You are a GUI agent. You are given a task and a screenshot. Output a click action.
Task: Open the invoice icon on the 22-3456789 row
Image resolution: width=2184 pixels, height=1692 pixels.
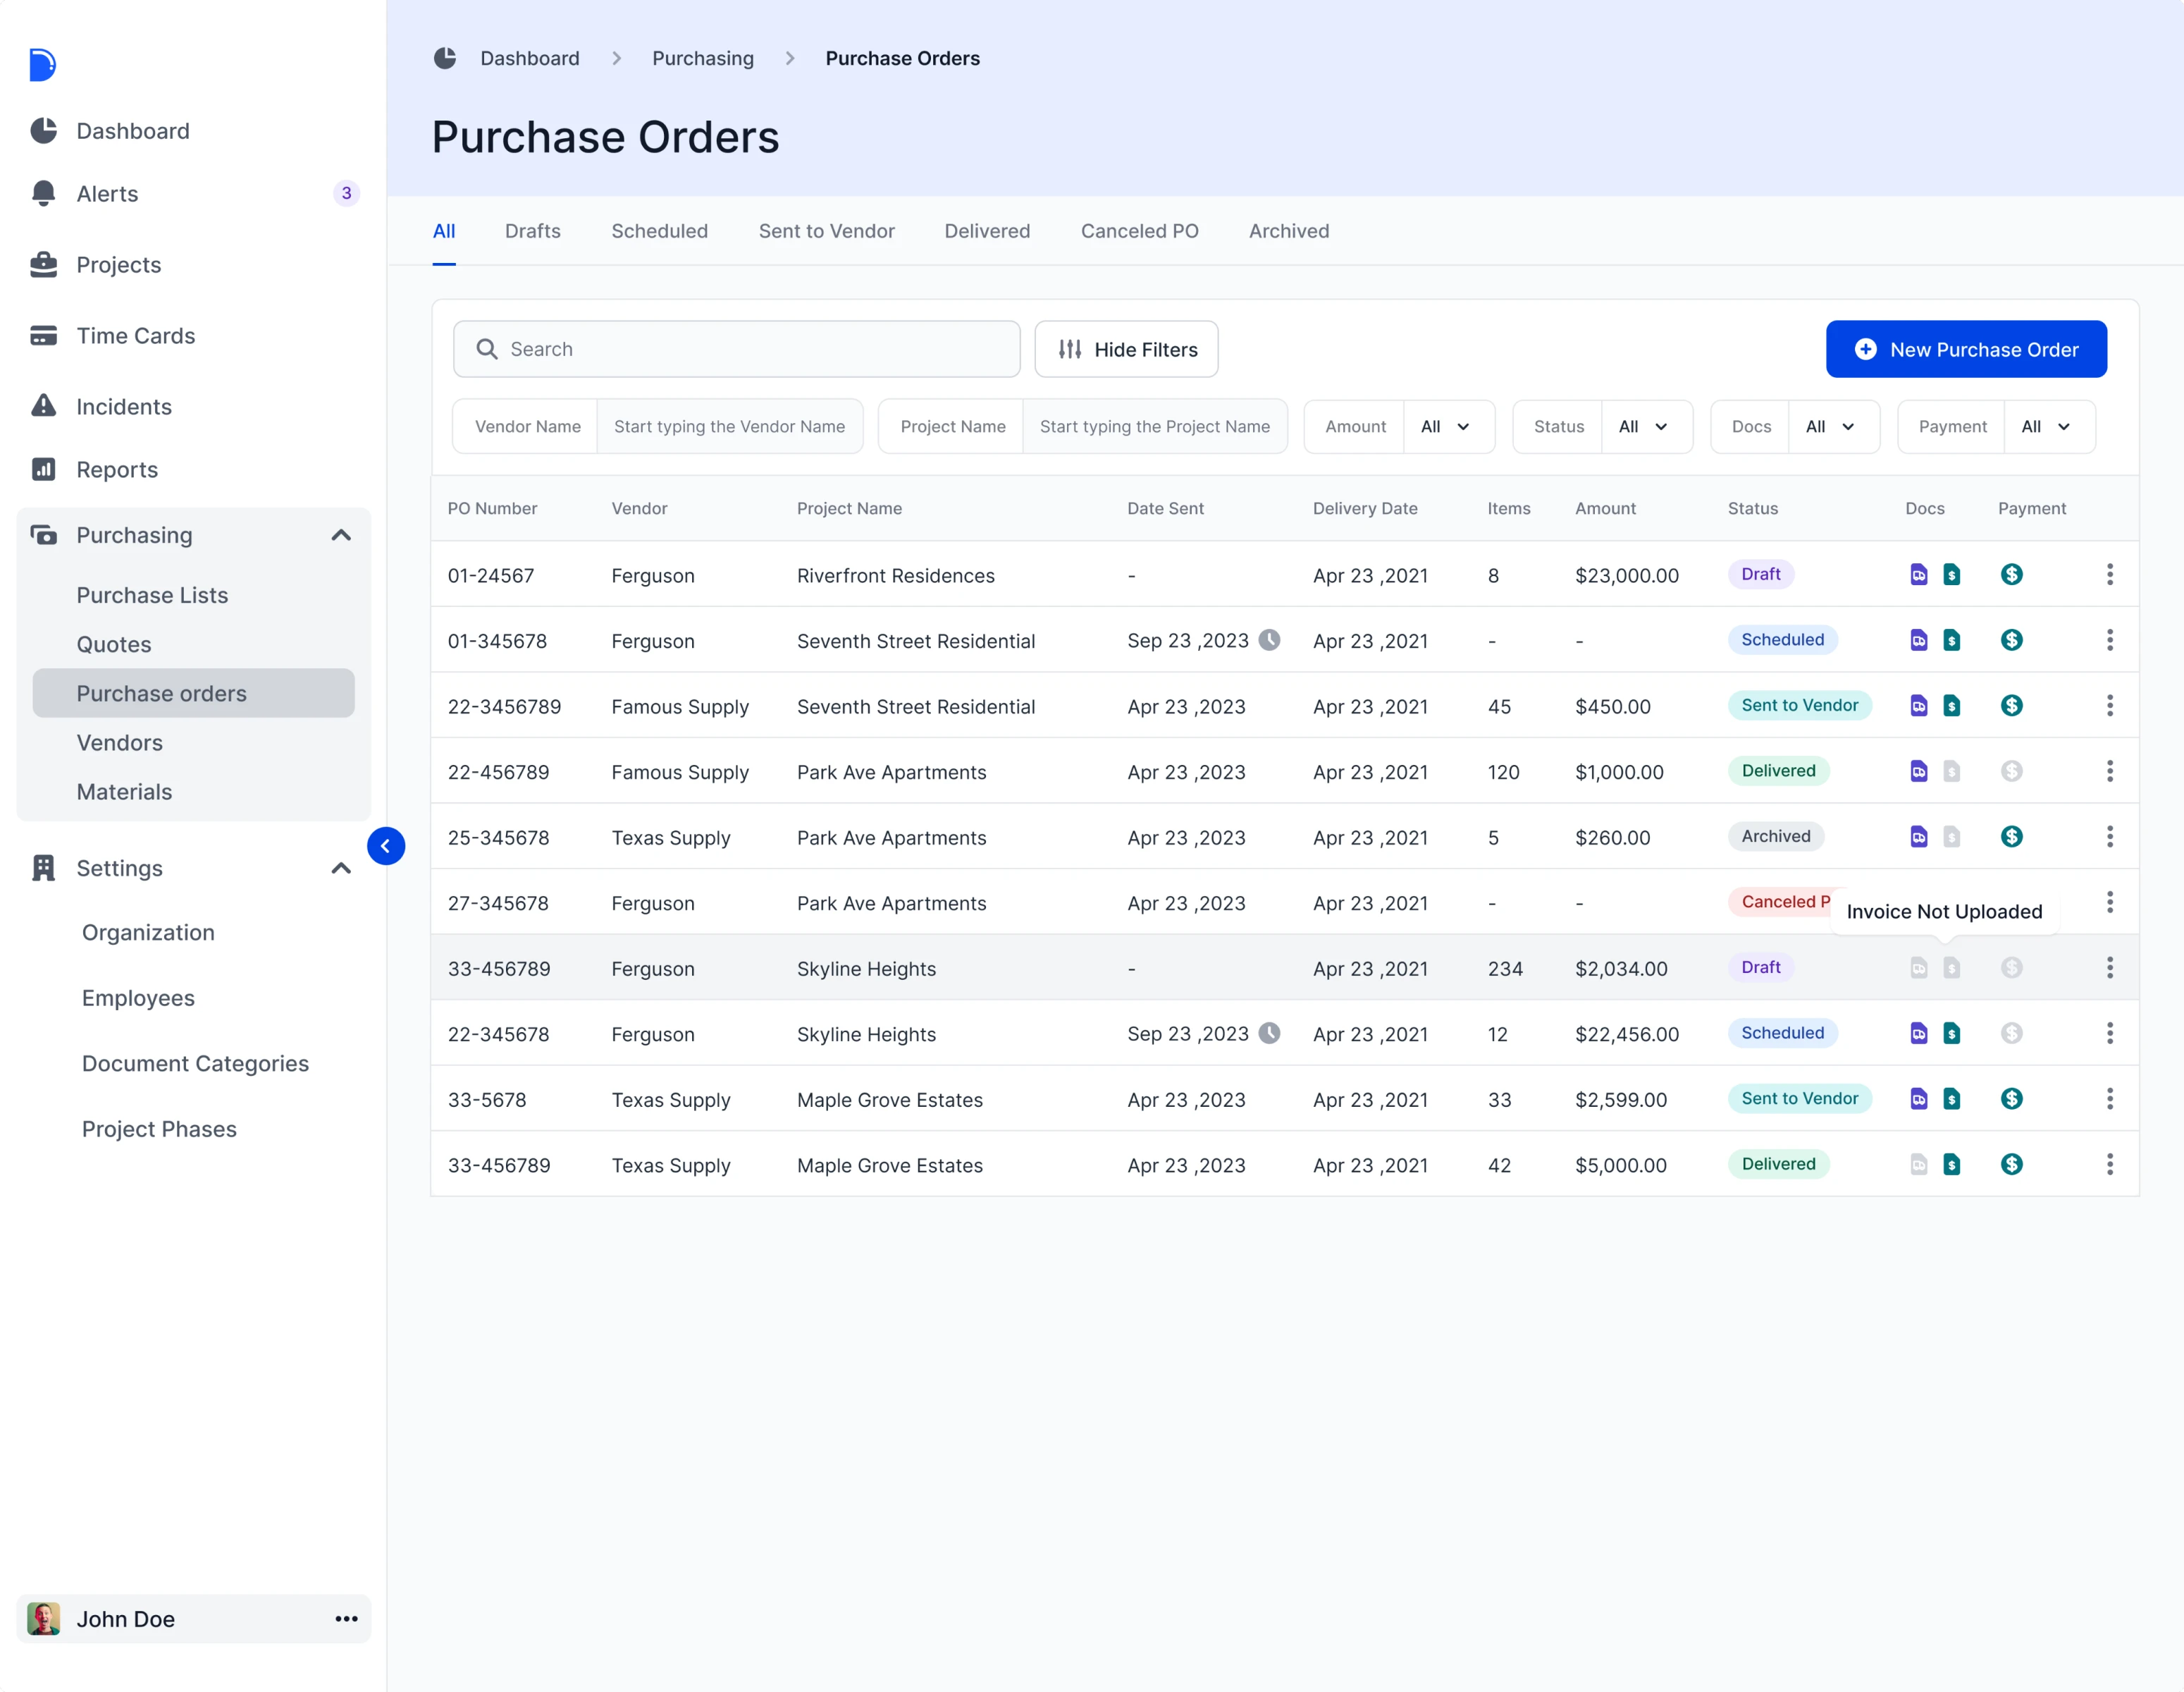tap(1952, 706)
